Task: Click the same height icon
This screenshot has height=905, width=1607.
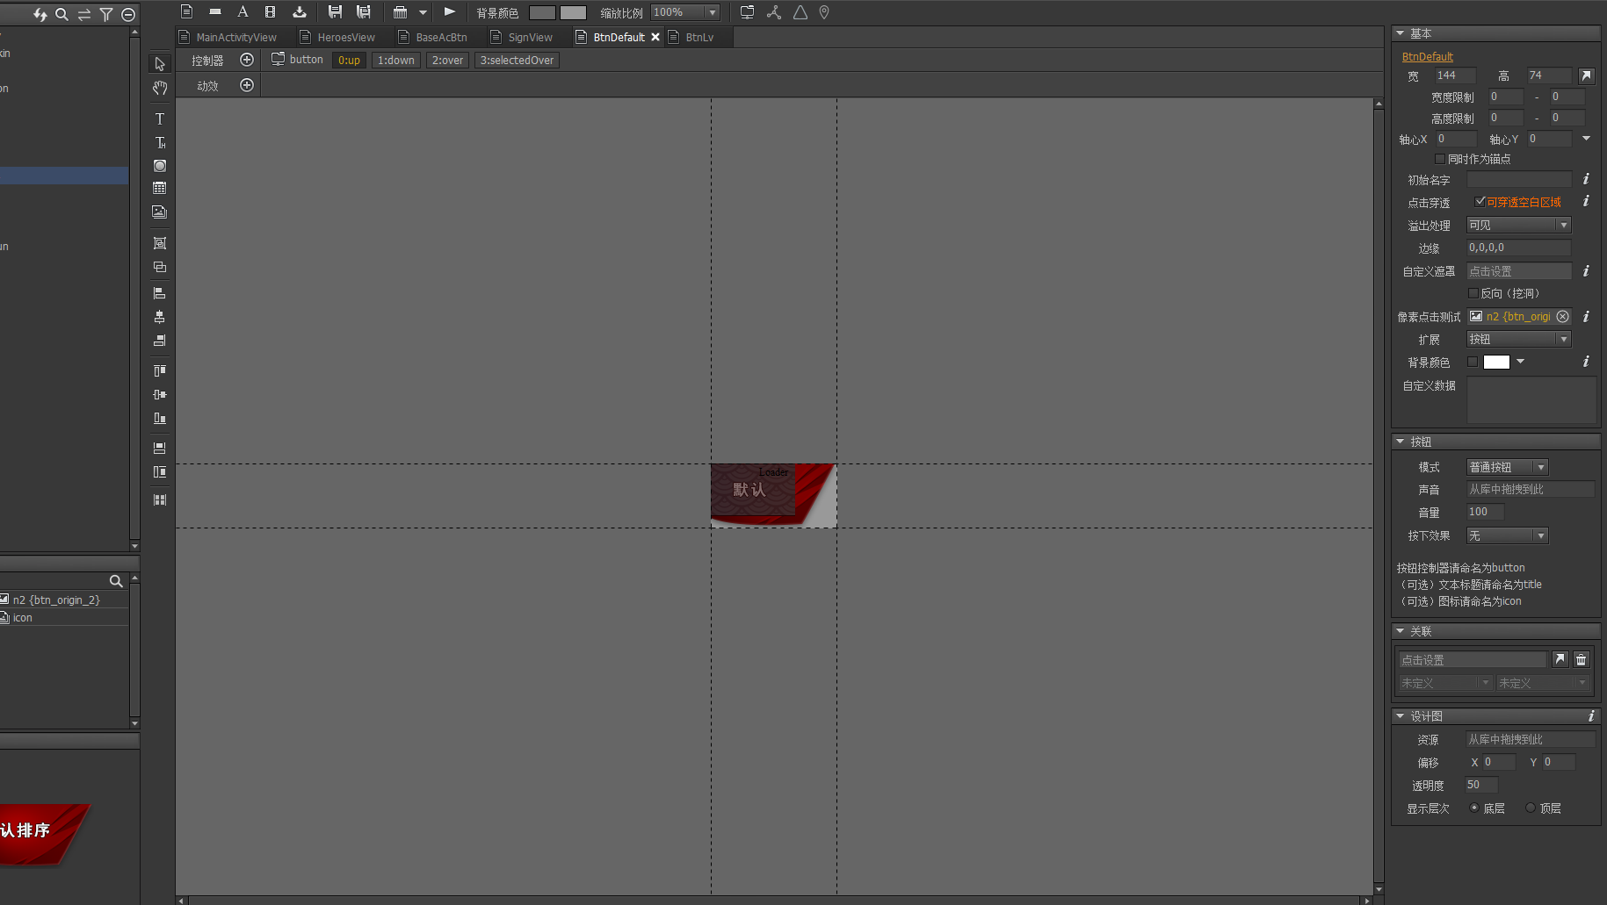Action: [x=160, y=472]
